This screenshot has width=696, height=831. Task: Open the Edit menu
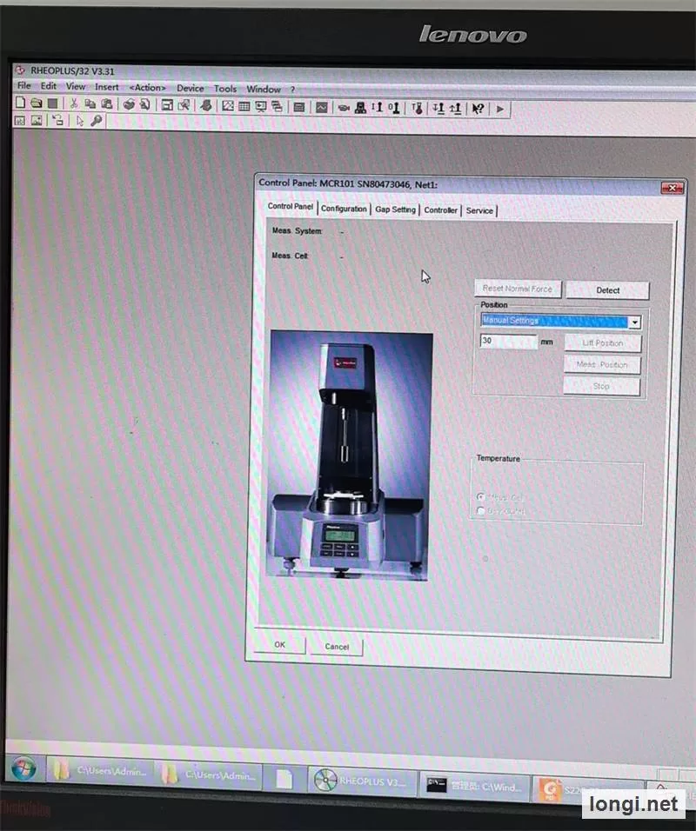48,86
